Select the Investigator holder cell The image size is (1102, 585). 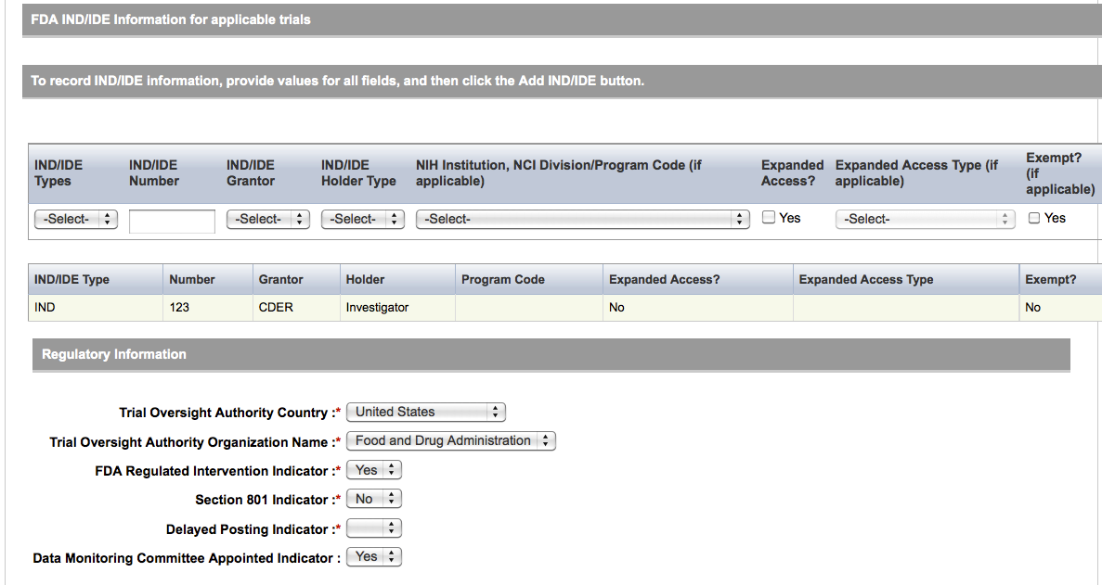(x=397, y=307)
